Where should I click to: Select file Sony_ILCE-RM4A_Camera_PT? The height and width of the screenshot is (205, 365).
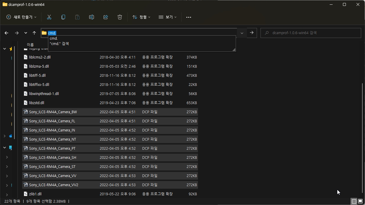click(110, 149)
